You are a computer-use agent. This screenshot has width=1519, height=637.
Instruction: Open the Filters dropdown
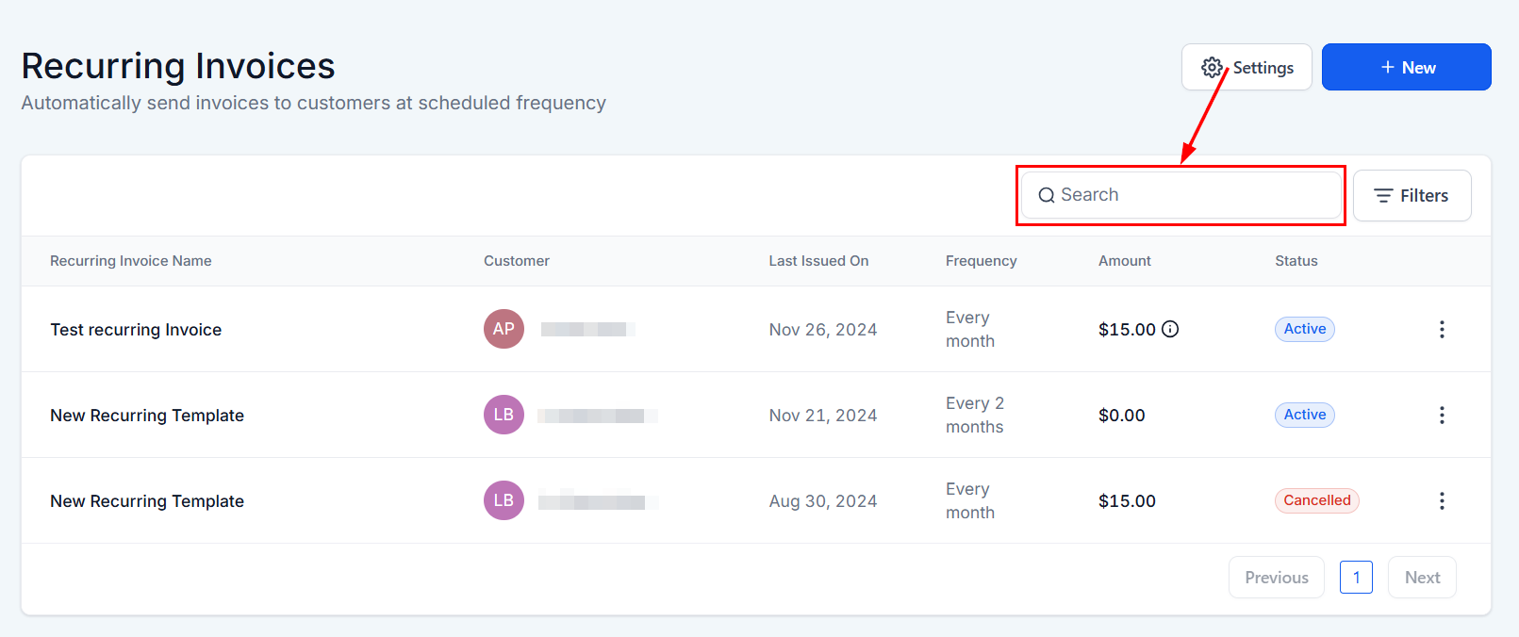tap(1412, 196)
